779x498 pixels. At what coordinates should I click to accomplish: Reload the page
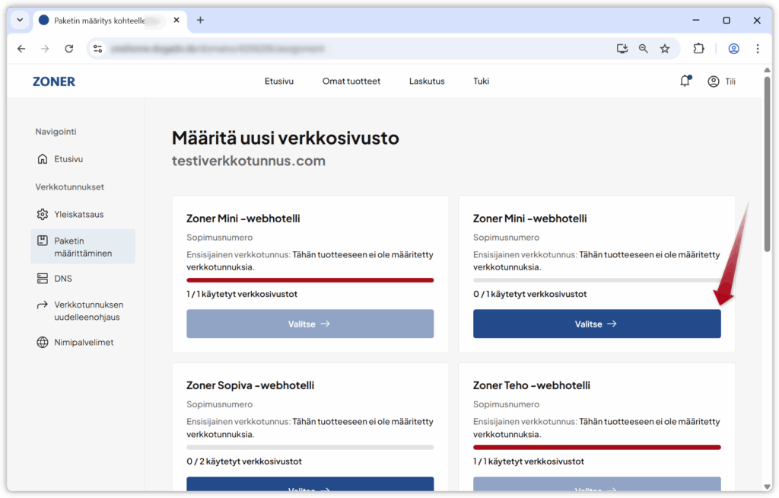(69, 49)
